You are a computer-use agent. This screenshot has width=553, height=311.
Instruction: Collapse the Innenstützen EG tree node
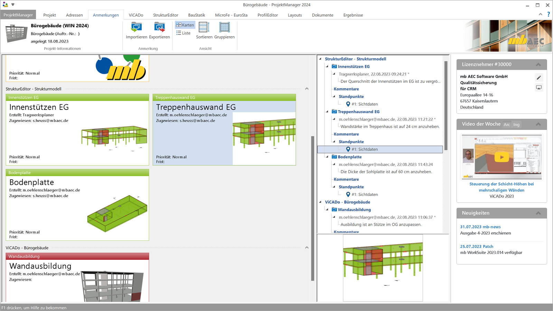(x=327, y=66)
